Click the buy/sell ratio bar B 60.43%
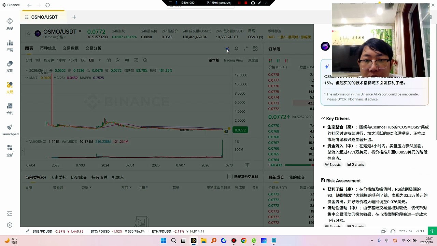Viewport: 437px width, 246px height. (291, 165)
